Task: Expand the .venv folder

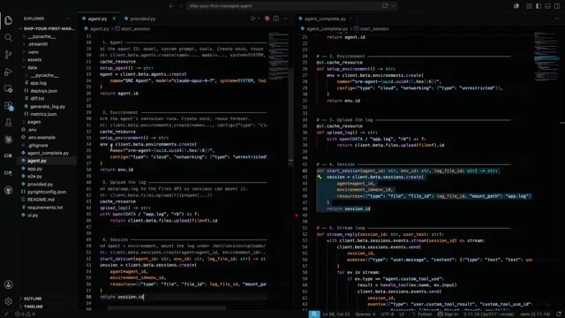Action: [33, 52]
